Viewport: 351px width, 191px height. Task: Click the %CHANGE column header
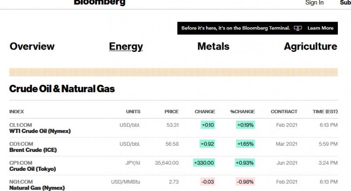point(243,112)
